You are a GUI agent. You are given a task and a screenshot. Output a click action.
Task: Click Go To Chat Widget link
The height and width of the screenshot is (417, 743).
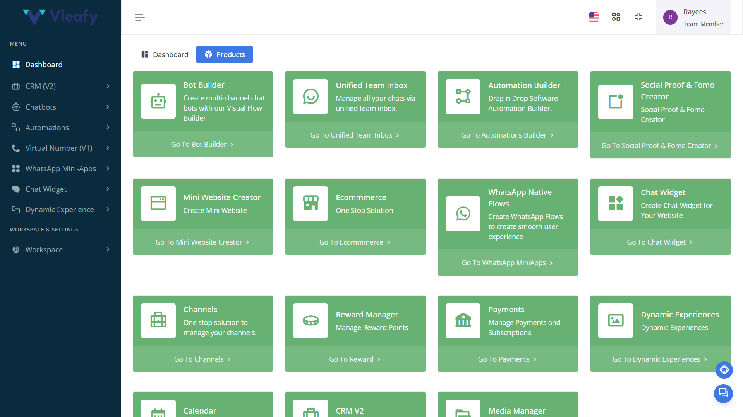(660, 242)
